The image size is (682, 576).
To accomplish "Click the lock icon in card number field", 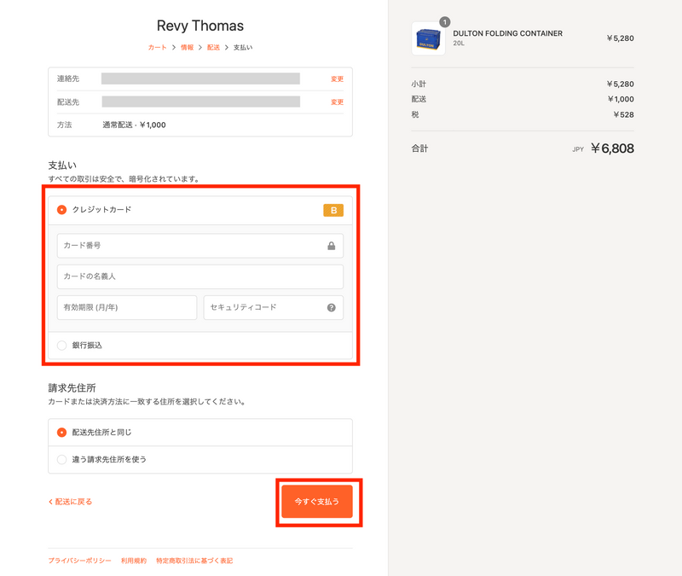I will [x=331, y=246].
